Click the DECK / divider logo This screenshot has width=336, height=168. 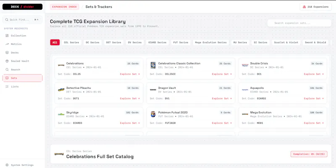click(x=23, y=7)
